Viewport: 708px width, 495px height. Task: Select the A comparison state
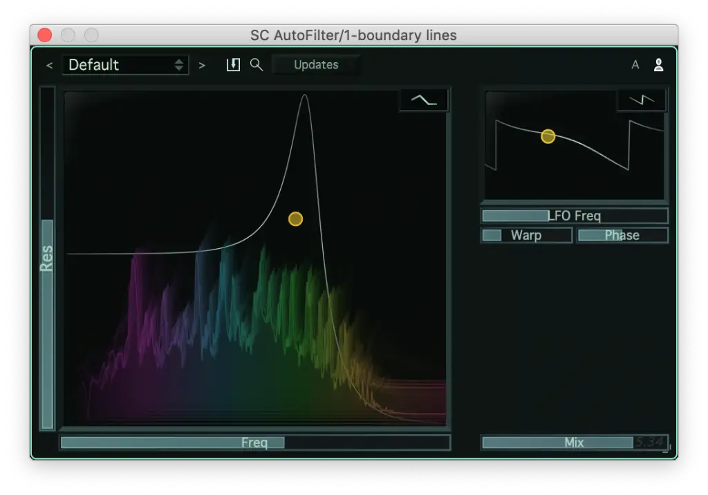tap(635, 64)
